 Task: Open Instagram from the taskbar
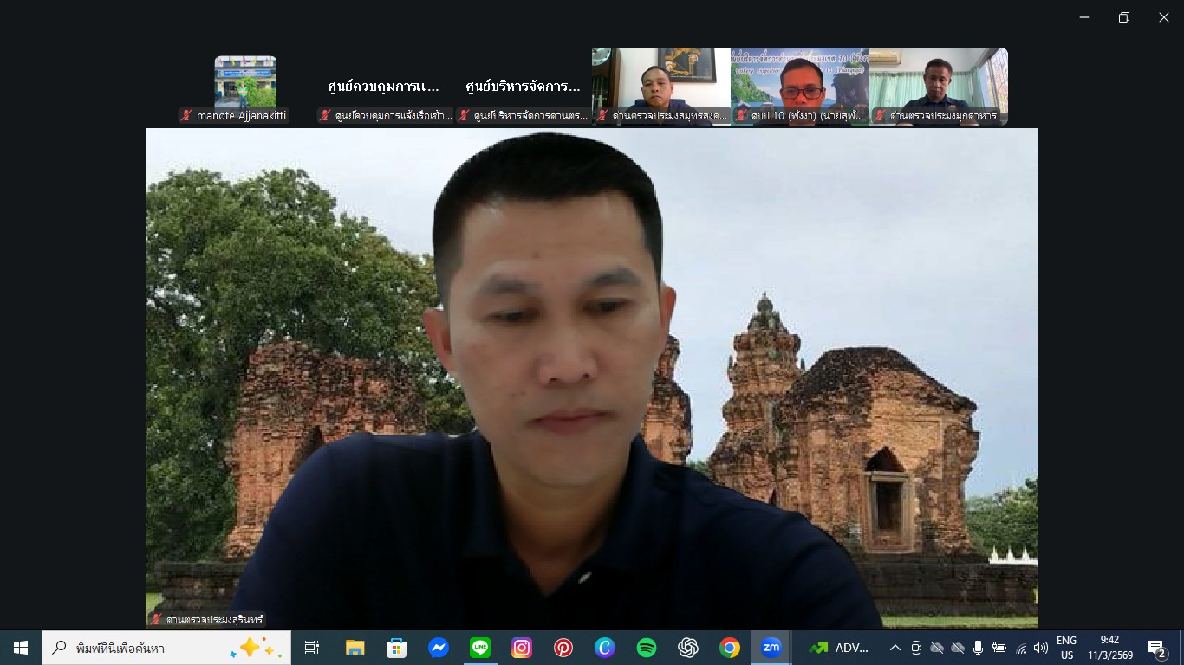(x=523, y=647)
